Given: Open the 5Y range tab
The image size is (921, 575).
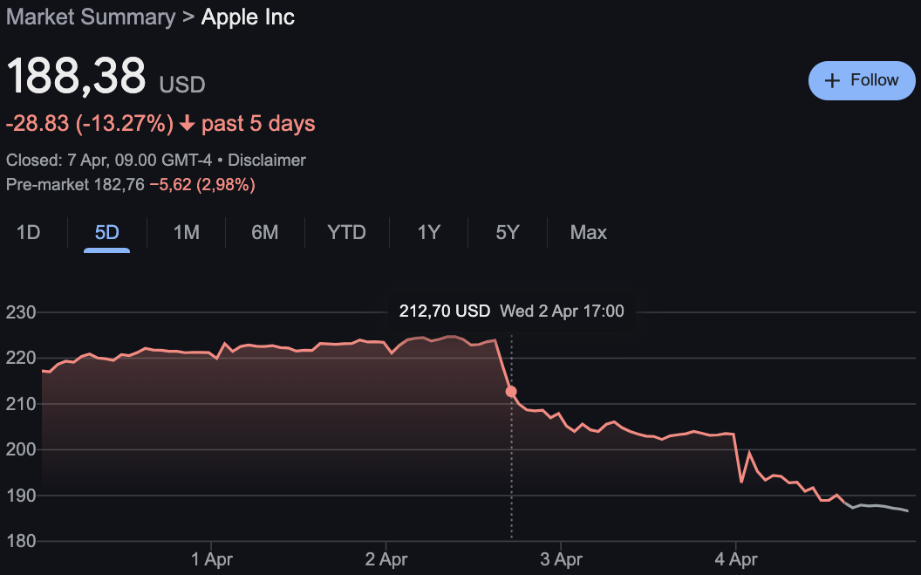Looking at the screenshot, I should [507, 232].
